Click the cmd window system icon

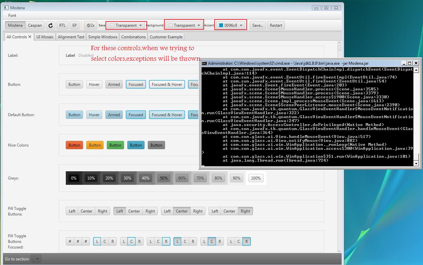204,63
